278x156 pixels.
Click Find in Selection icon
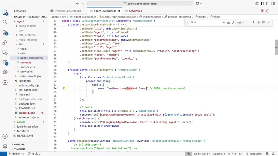[264, 22]
